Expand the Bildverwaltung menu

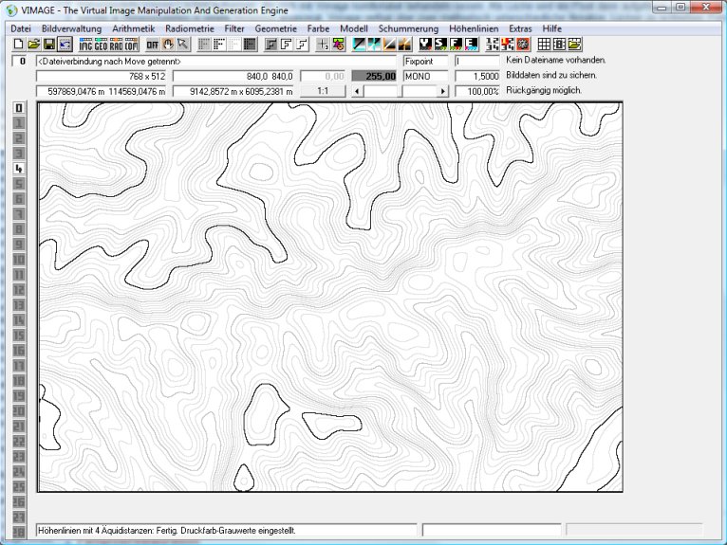pos(71,28)
